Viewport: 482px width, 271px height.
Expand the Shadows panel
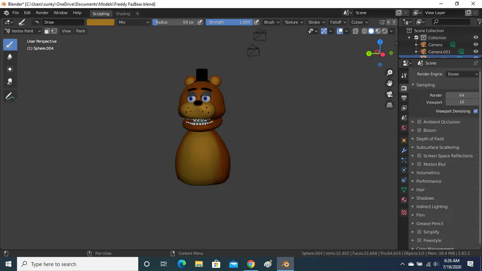[x=425, y=198]
